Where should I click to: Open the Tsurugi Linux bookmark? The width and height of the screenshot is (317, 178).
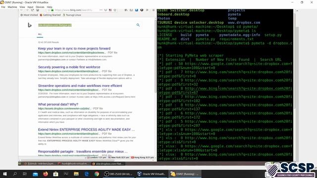point(72,15)
